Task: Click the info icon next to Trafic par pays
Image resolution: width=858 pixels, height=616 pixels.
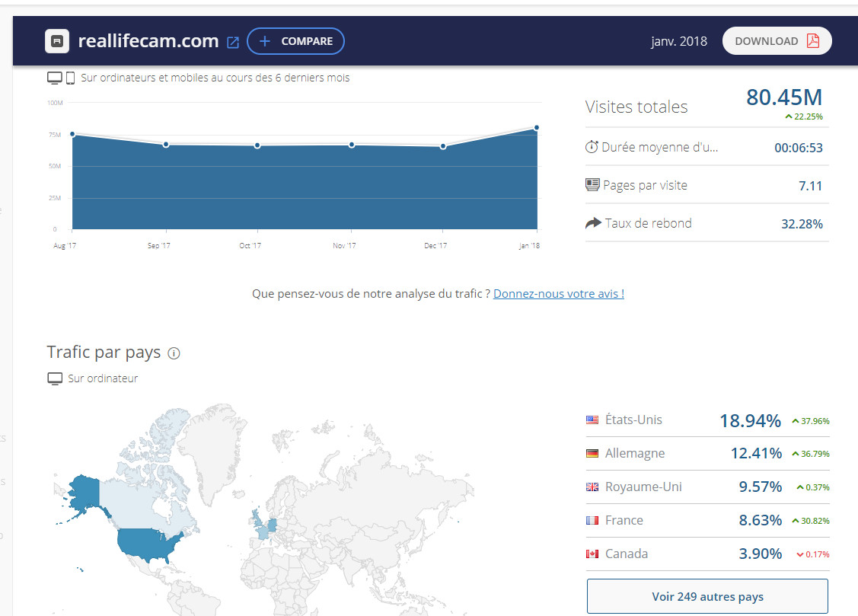Action: tap(174, 353)
